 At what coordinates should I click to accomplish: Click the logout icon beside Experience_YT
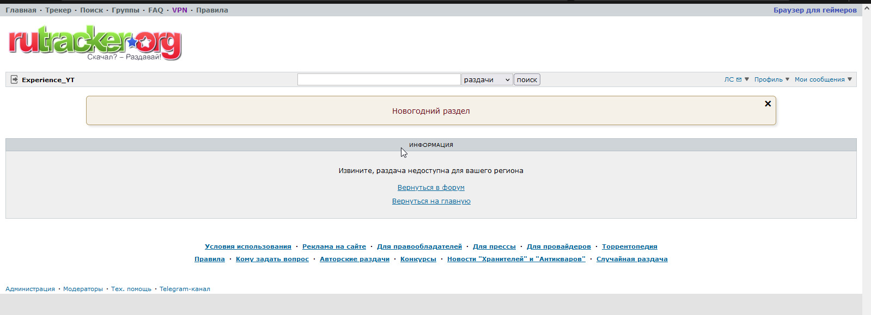tap(14, 79)
